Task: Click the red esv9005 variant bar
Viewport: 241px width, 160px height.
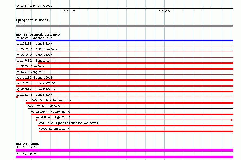Action: tap(125, 69)
